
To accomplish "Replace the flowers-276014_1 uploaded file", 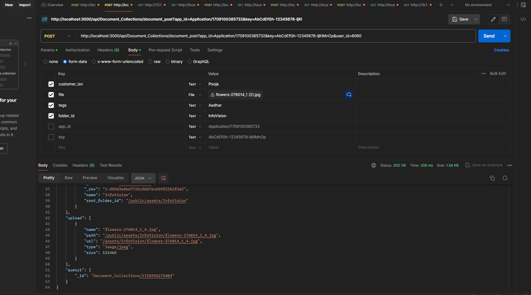I will 349,94.
